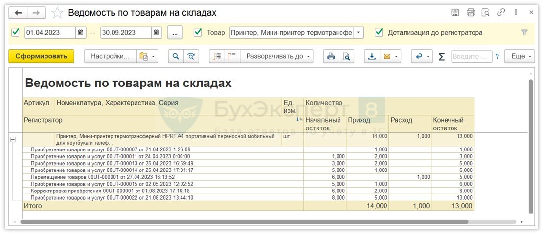Click the find magnifier icon in toolbar
This screenshot has height=234, width=543.
point(176,56)
